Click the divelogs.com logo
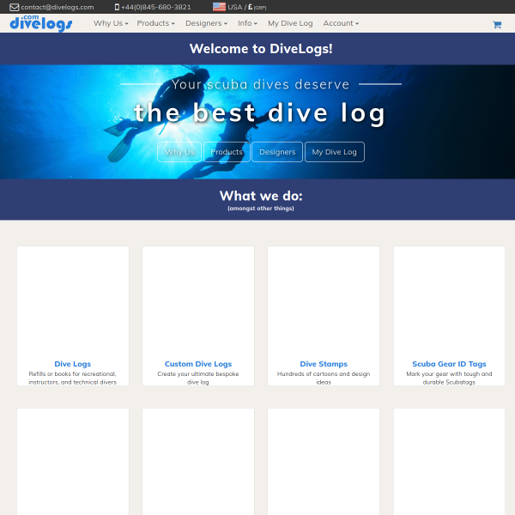The image size is (515, 515). 41,23
